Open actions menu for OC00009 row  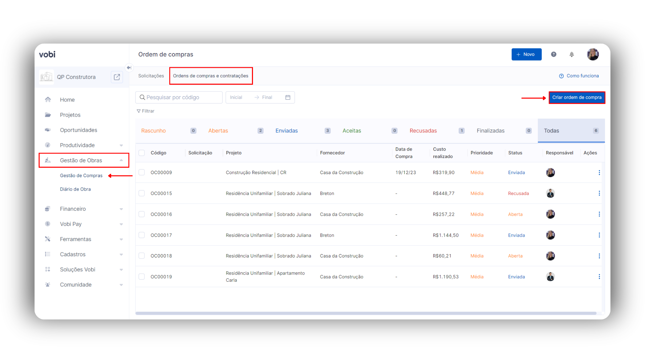tap(599, 172)
